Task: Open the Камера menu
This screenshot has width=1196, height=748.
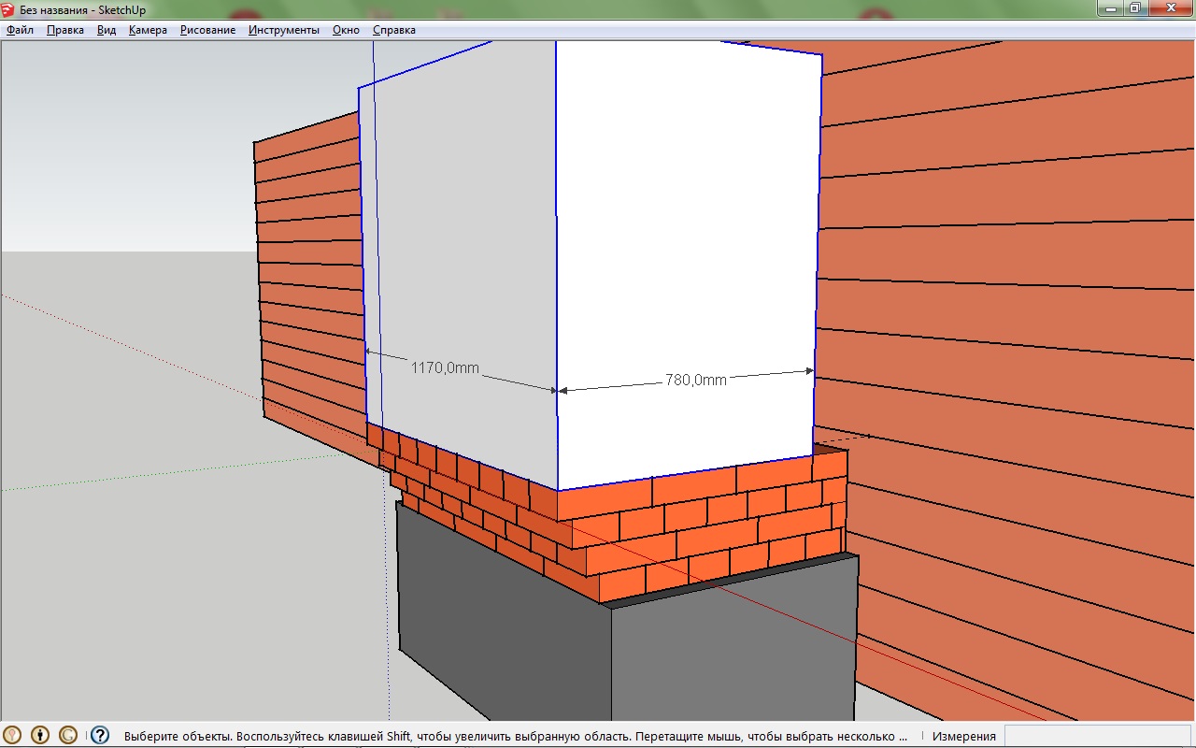Action: pyautogui.click(x=148, y=30)
